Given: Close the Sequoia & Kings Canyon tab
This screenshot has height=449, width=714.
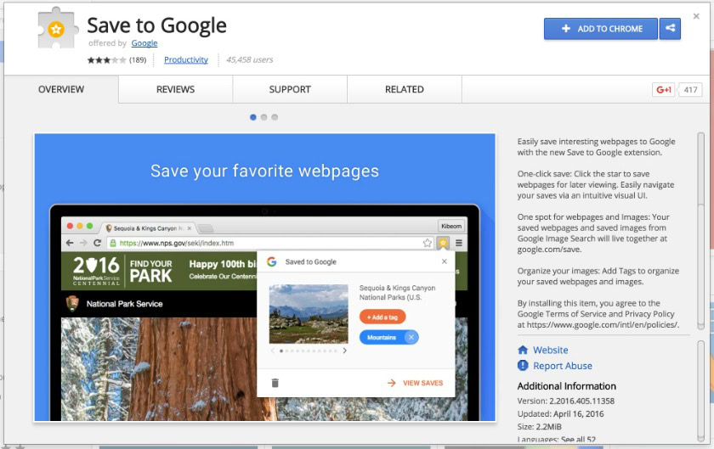Looking at the screenshot, I should click(x=190, y=228).
